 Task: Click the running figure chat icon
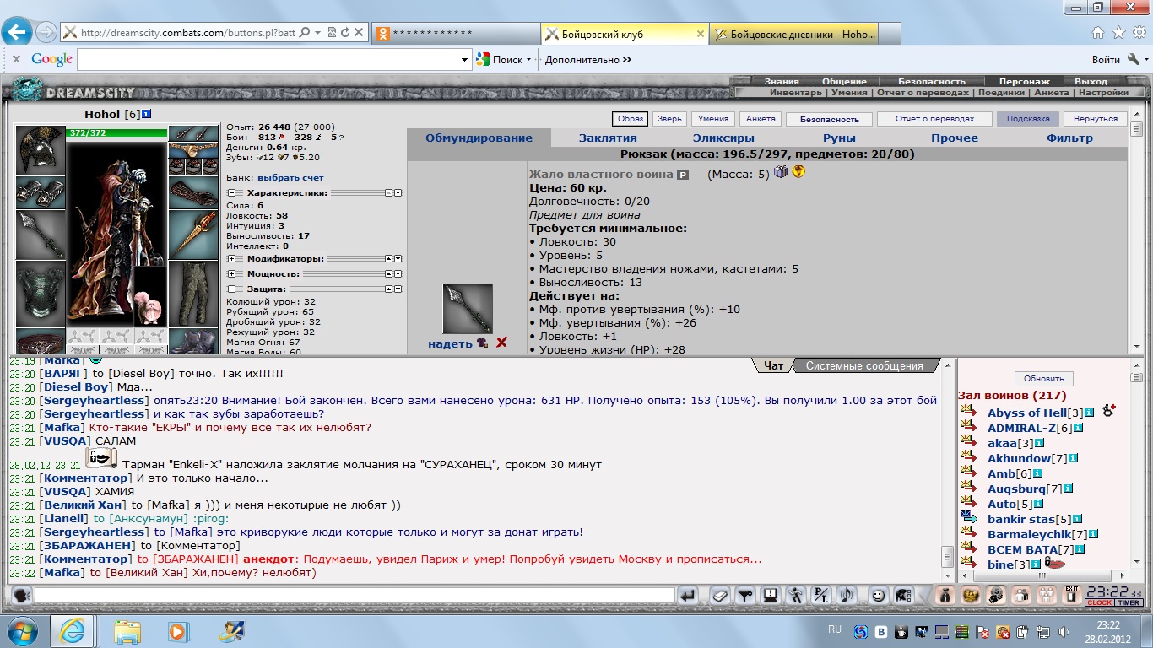pos(796,596)
